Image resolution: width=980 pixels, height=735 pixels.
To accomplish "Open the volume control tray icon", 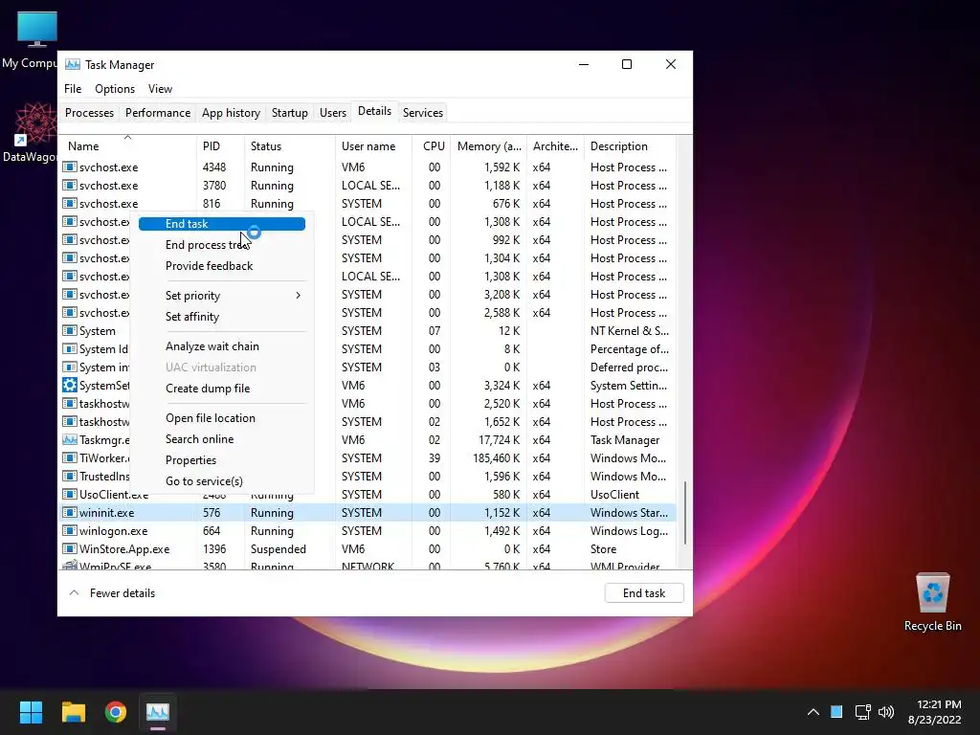I will pos(886,712).
